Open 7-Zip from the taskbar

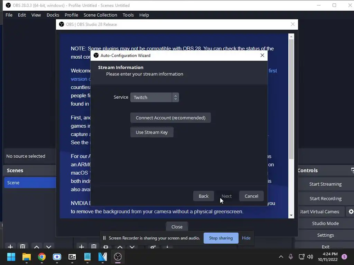coord(72,257)
